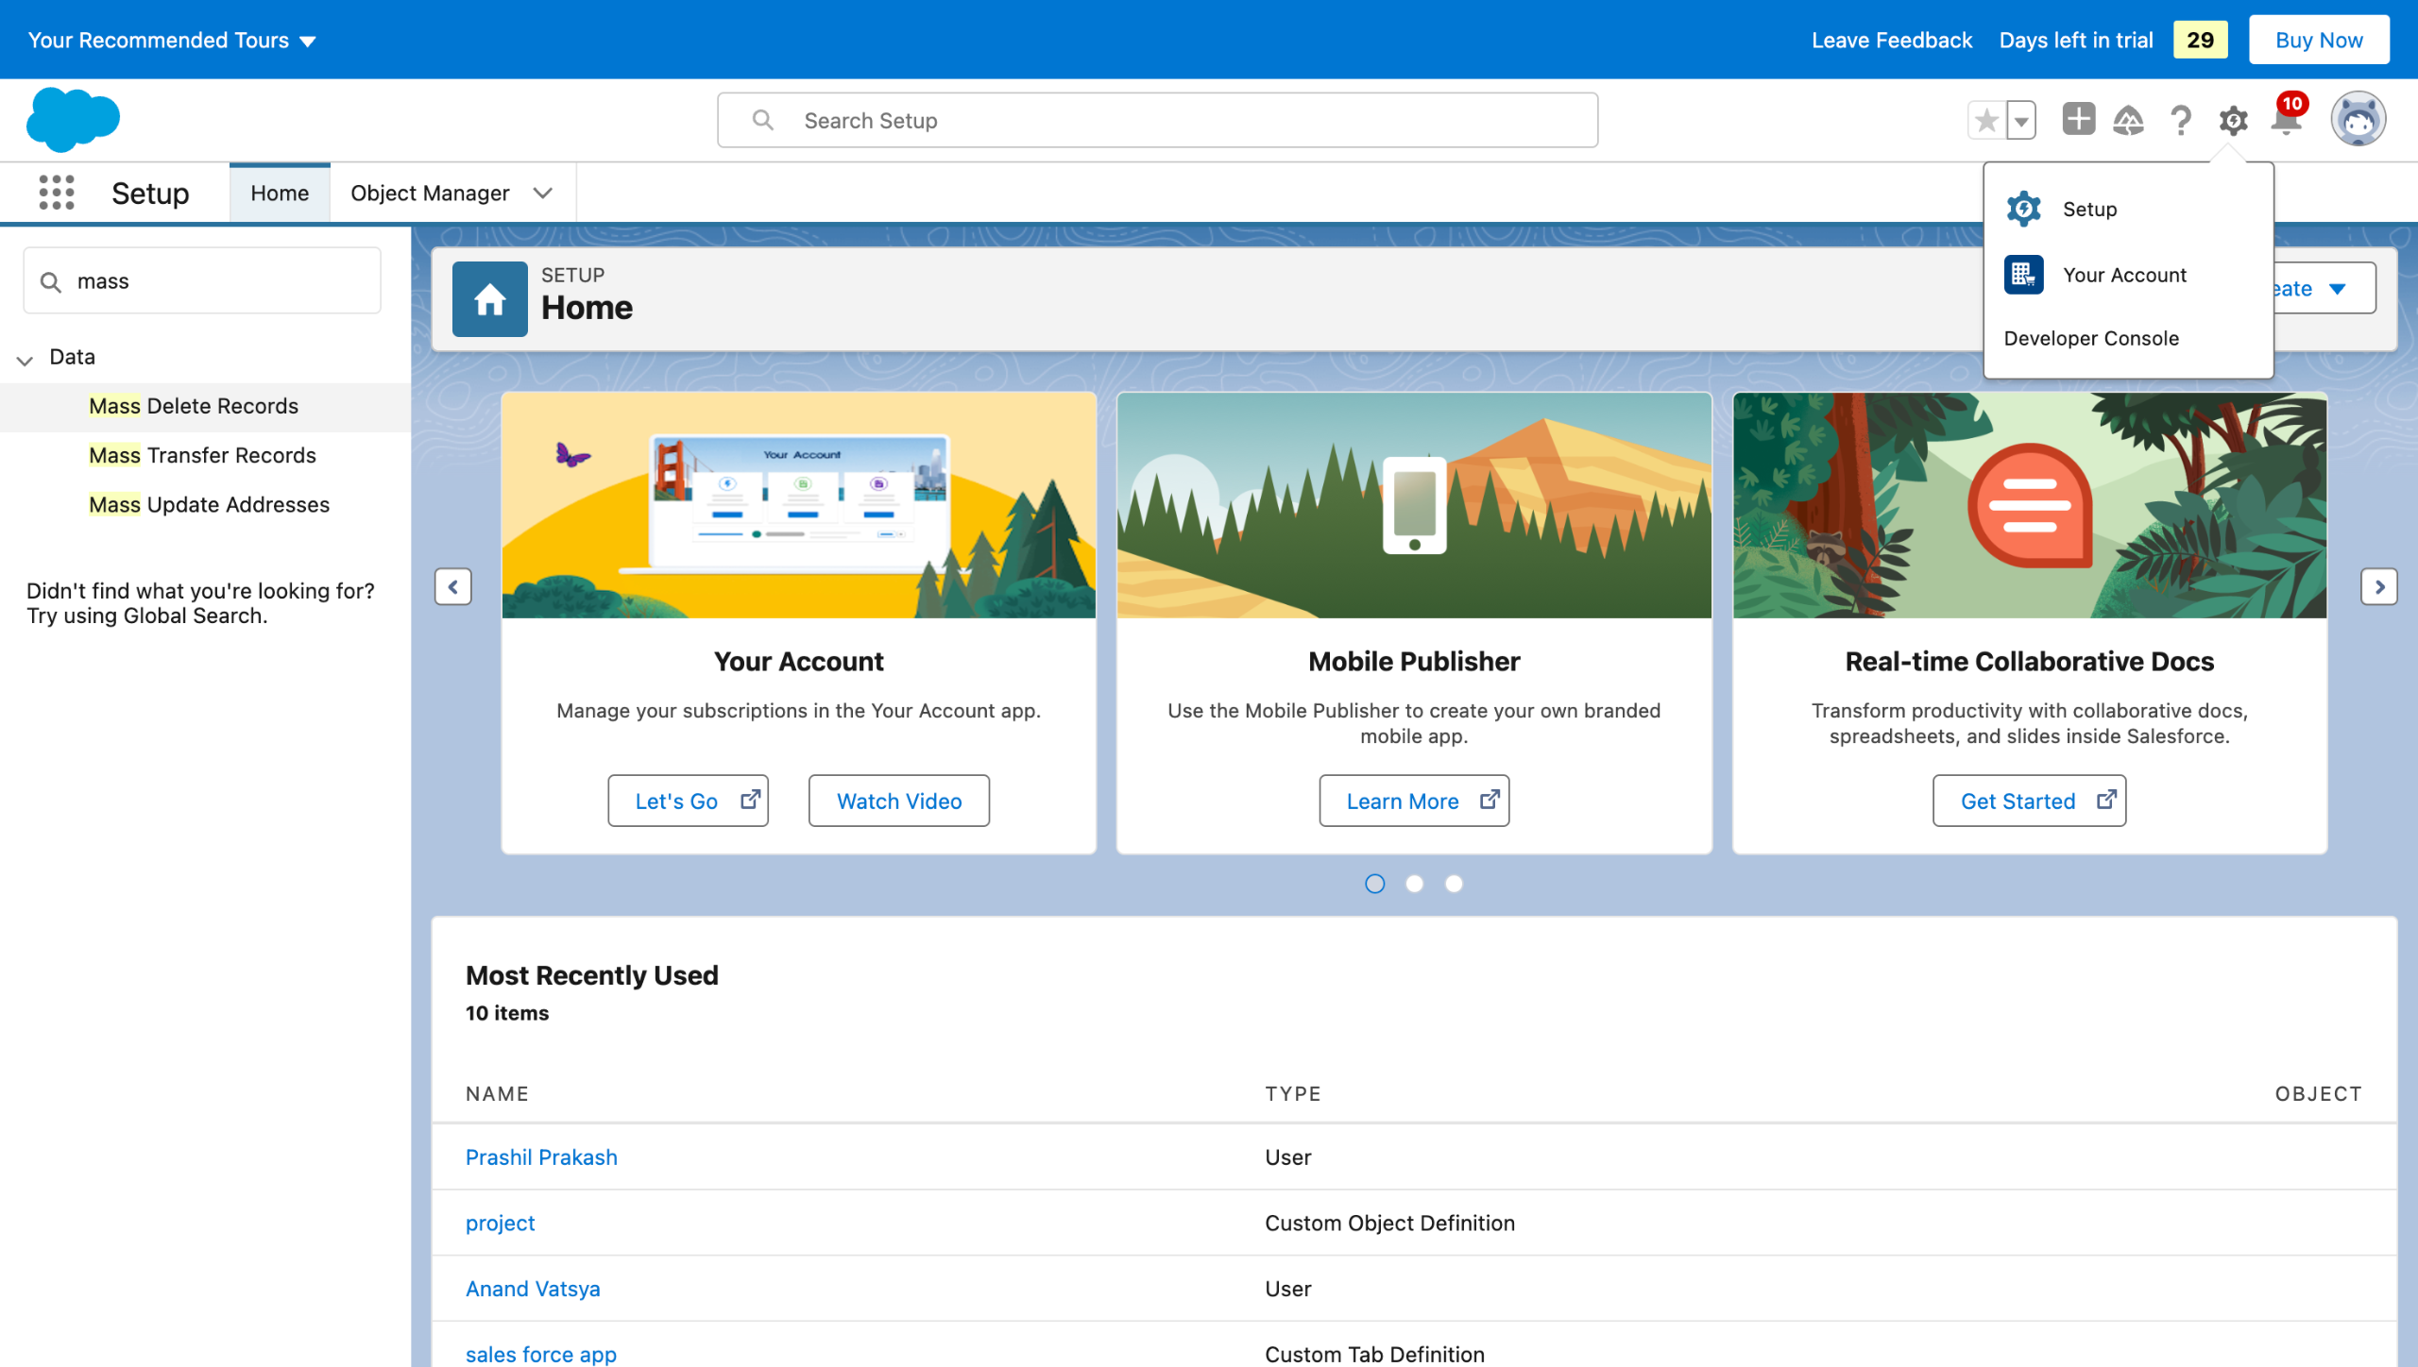Click Get Started for Collaborative Docs
The width and height of the screenshot is (2418, 1367).
coord(2030,801)
